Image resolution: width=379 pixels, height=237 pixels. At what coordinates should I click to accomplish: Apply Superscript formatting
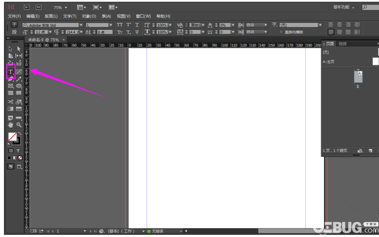pyautogui.click(x=129, y=25)
